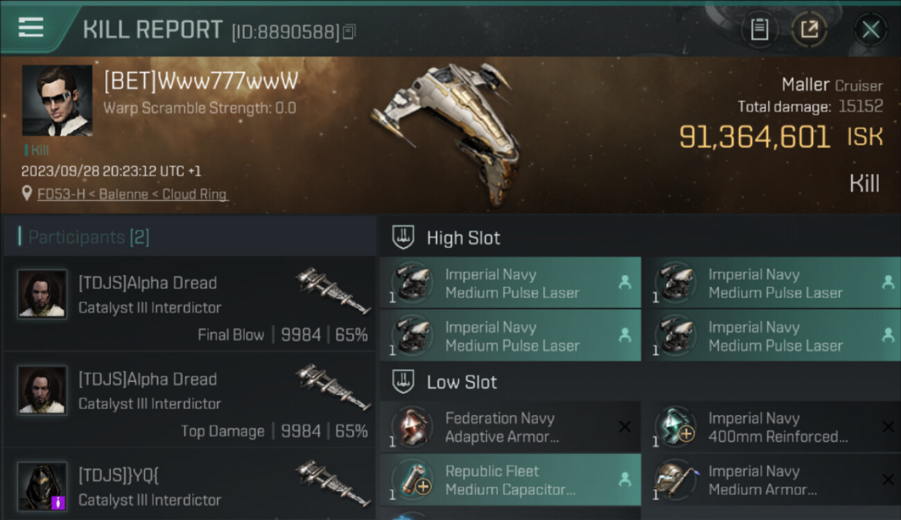Click the share export icon
The image size is (901, 520).
[x=809, y=29]
